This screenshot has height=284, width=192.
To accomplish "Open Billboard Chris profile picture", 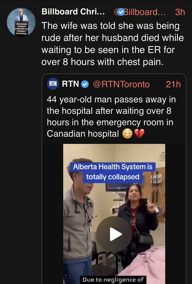I will coord(21,22).
